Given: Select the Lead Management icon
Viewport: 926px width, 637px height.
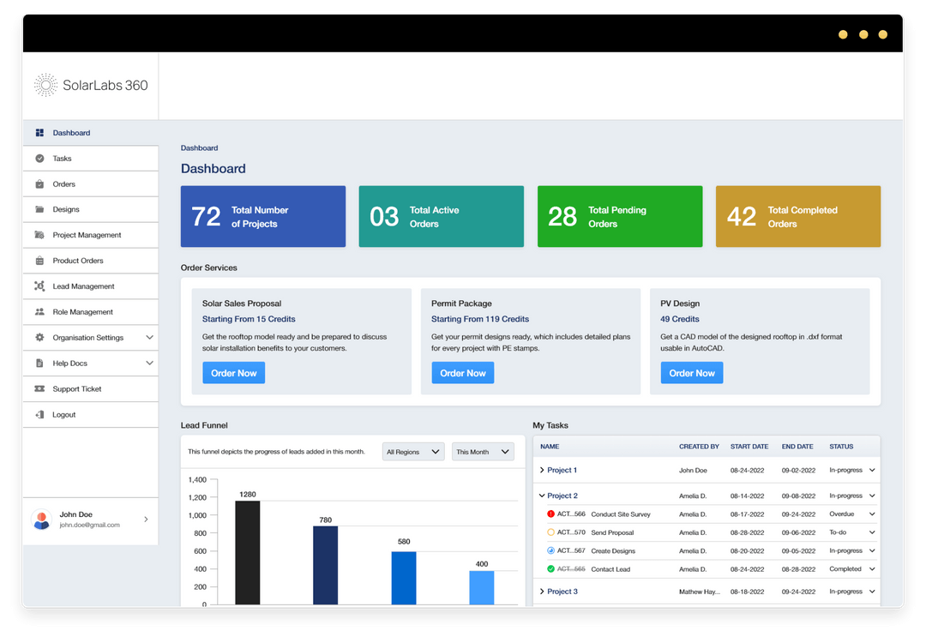Looking at the screenshot, I should point(39,286).
